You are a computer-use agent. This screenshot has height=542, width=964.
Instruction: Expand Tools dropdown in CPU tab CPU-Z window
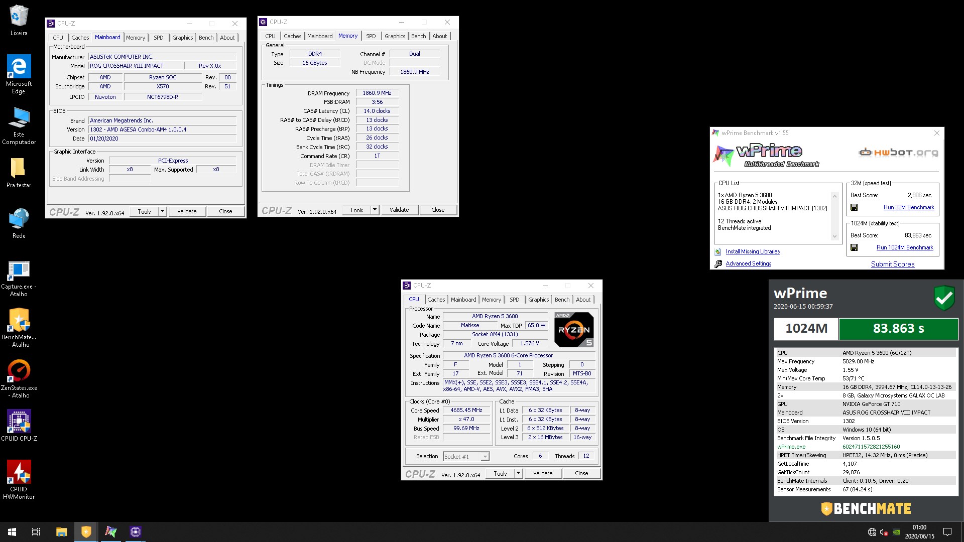[x=518, y=473]
